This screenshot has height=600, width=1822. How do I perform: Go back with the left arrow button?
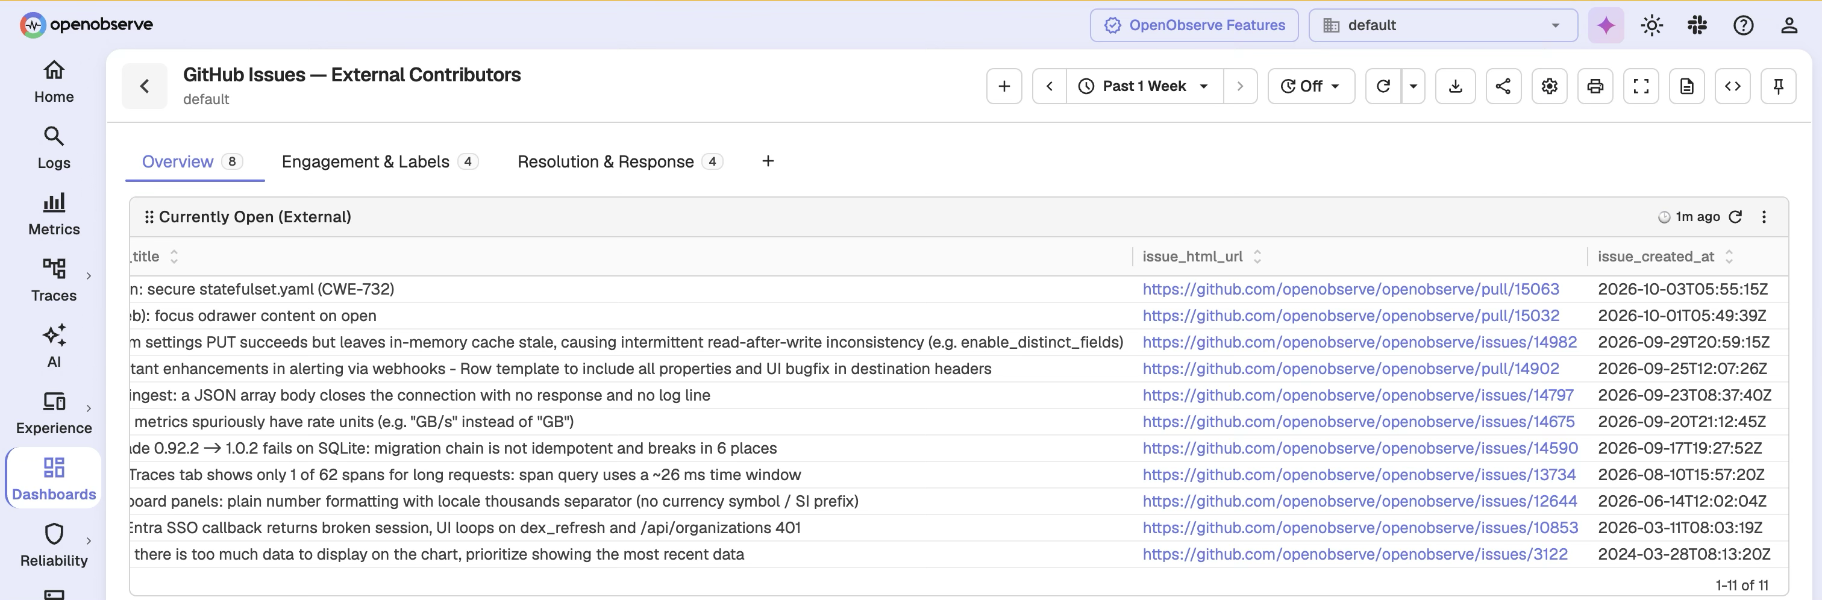coord(144,86)
